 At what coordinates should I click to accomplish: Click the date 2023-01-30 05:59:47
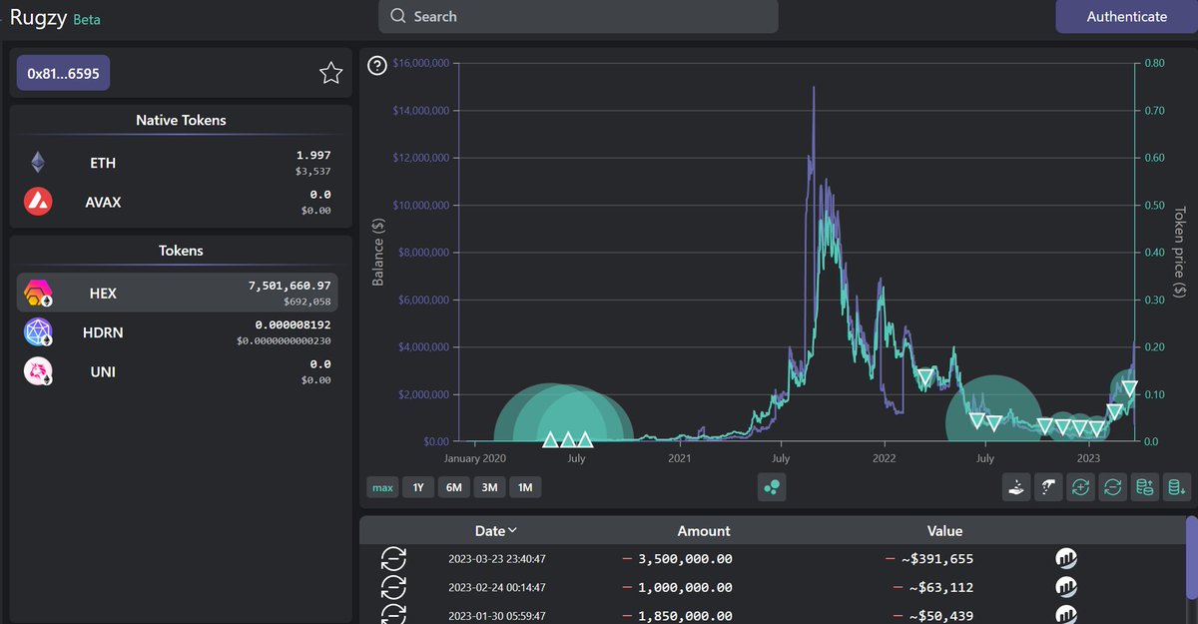pos(497,616)
